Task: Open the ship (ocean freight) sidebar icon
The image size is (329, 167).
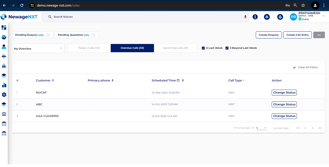Action: point(4,66)
